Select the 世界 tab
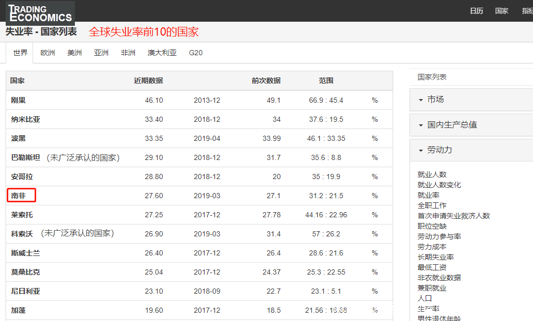Screen dimensions: 533x321 (x=21, y=53)
